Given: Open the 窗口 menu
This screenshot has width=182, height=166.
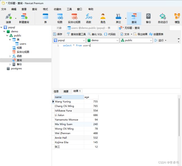Looking at the screenshot, I should click(80, 9).
